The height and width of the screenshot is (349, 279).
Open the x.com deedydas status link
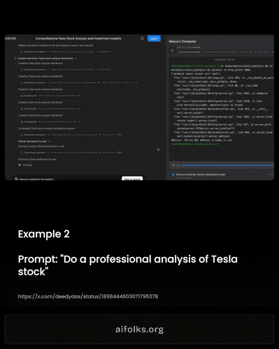pyautogui.click(x=88, y=297)
